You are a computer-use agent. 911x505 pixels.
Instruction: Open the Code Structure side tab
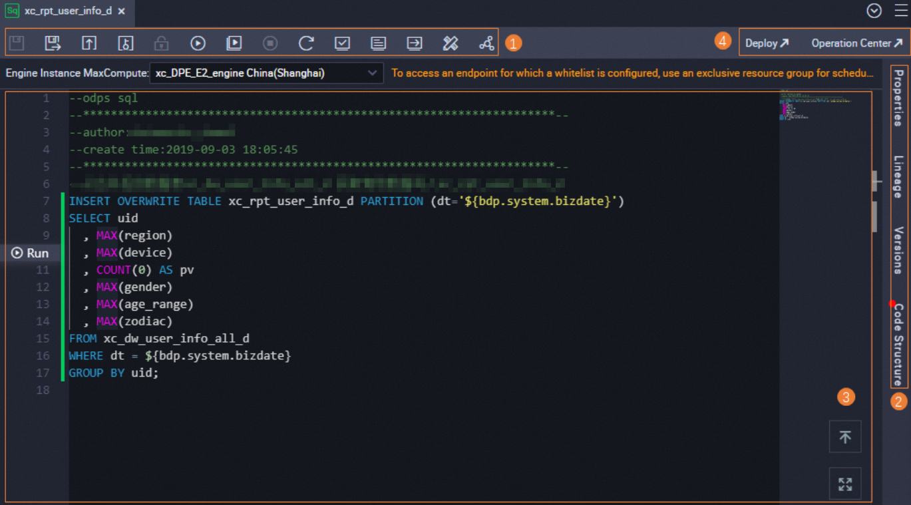tap(898, 344)
